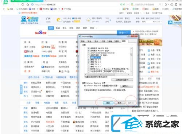
Task: Click the undo arrow icon in the toolbar
Action: point(166,4)
